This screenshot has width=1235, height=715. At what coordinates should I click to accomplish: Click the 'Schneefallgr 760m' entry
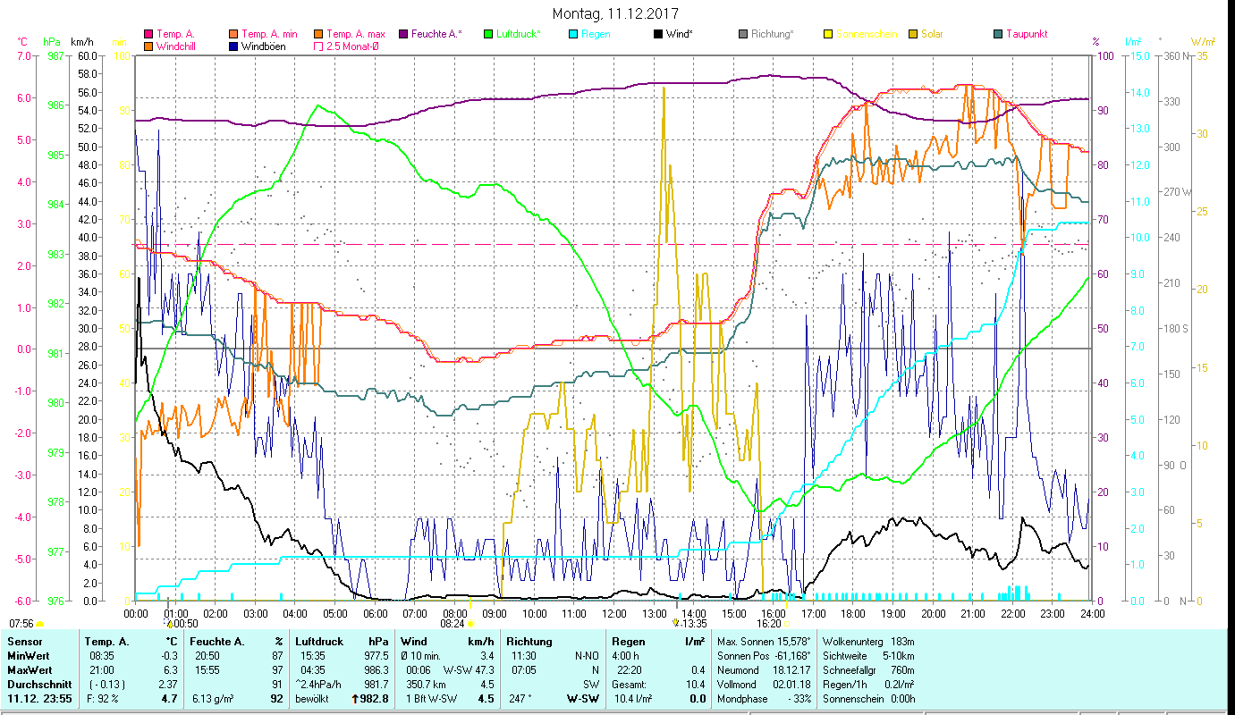868,670
